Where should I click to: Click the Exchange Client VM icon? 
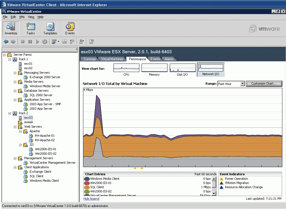click(x=26, y=172)
